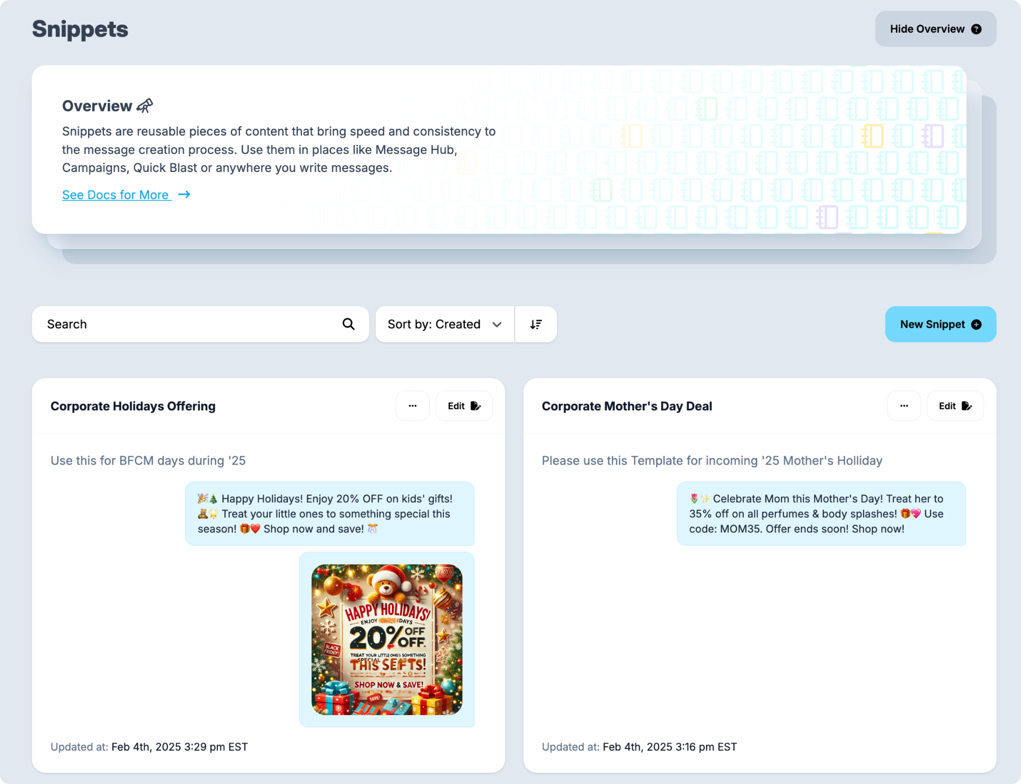Expand the sort dropdown chevron
Image resolution: width=1021 pixels, height=784 pixels.
[497, 324]
